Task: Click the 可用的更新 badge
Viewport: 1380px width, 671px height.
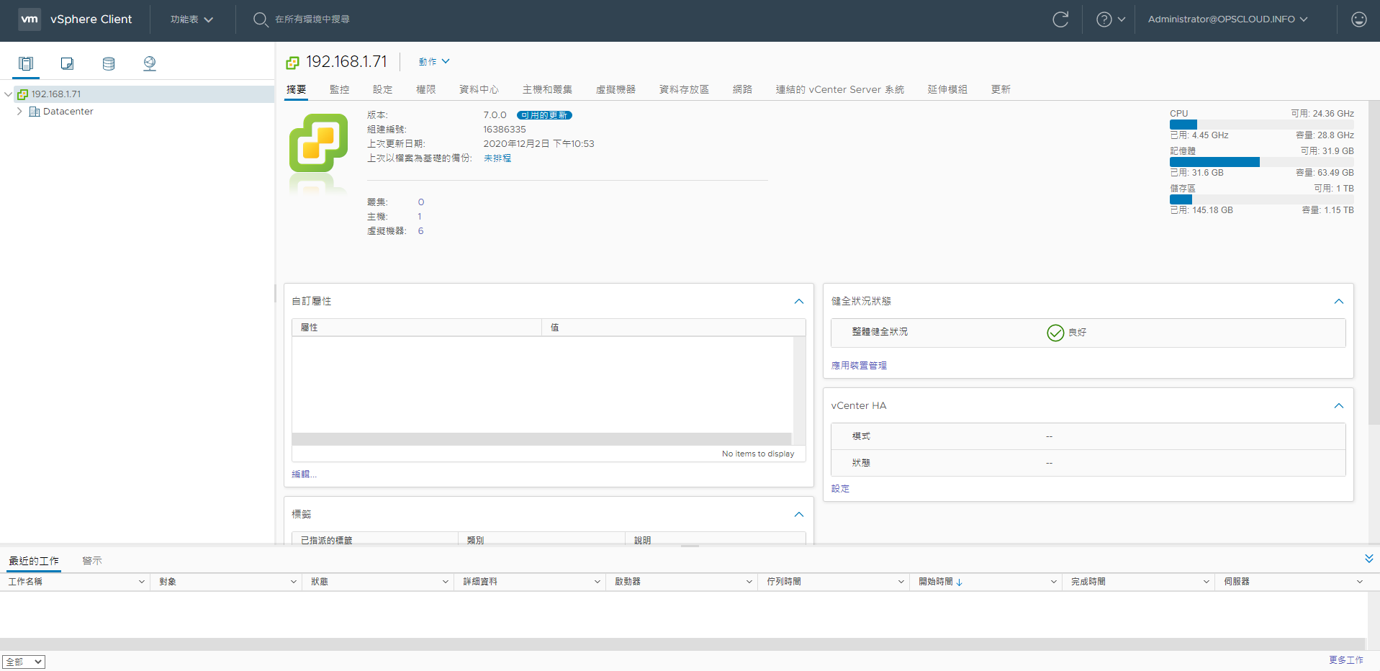Action: (544, 115)
